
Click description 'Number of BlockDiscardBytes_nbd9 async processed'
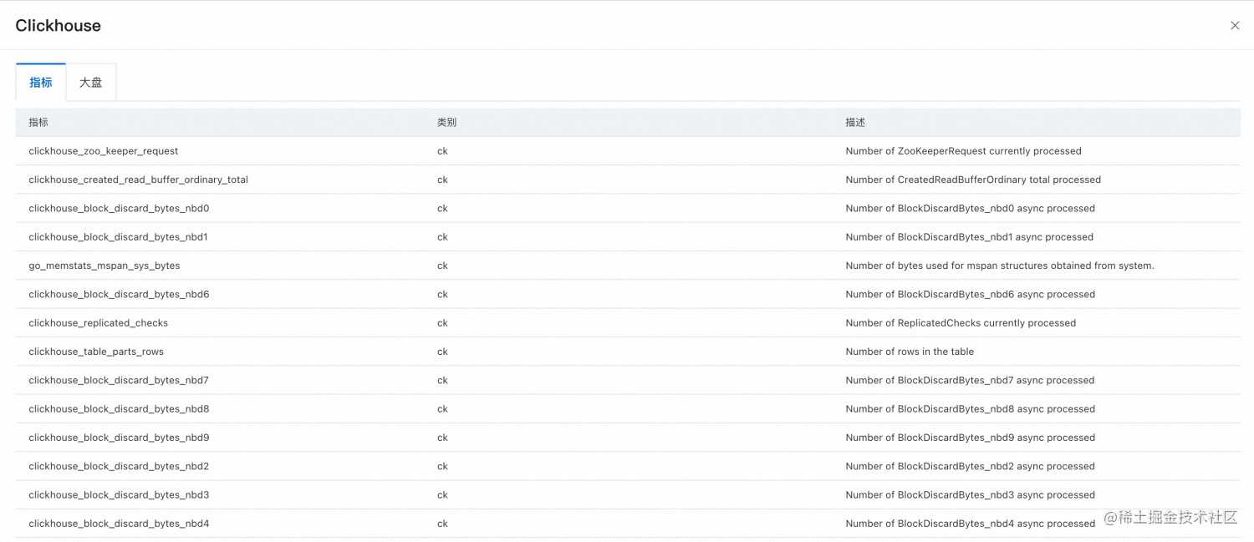click(970, 438)
